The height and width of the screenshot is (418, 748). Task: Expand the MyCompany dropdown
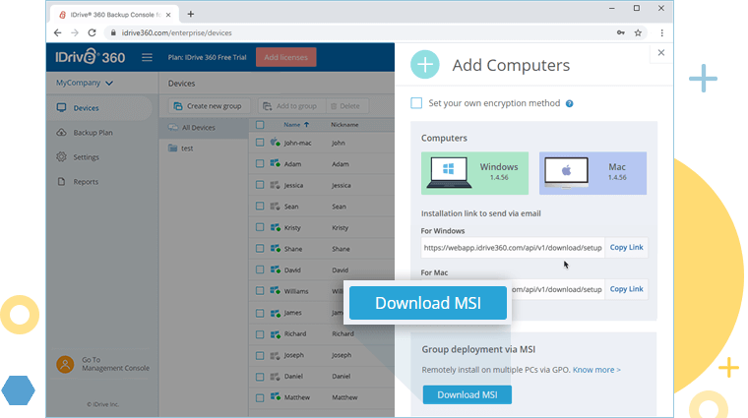pyautogui.click(x=85, y=83)
